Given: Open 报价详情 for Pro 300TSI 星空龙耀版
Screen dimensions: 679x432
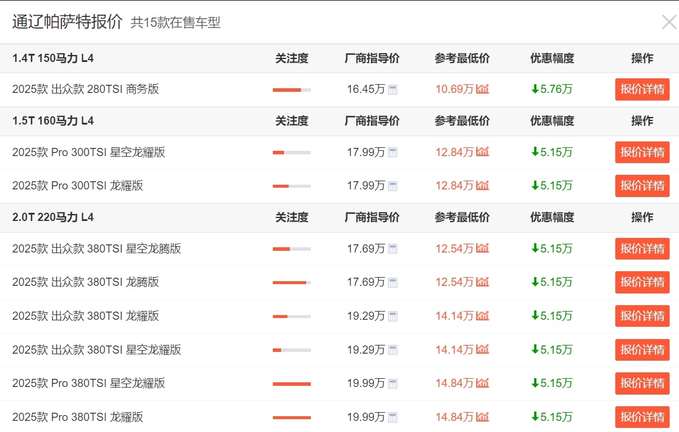Looking at the screenshot, I should point(642,152).
